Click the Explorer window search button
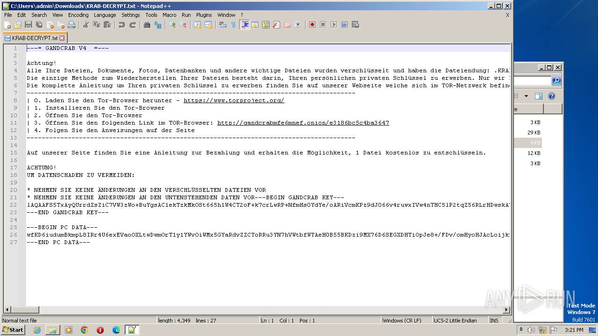598x336 pixels. [x=556, y=81]
